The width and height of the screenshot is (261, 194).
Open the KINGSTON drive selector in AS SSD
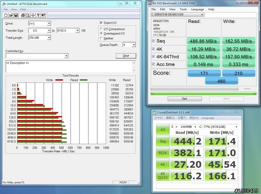coord(177,15)
